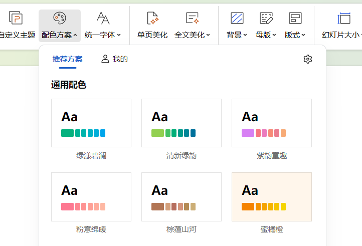Screen dimensions: 362x246
Task: Click the 版式 layout icon
Action: click(x=295, y=19)
